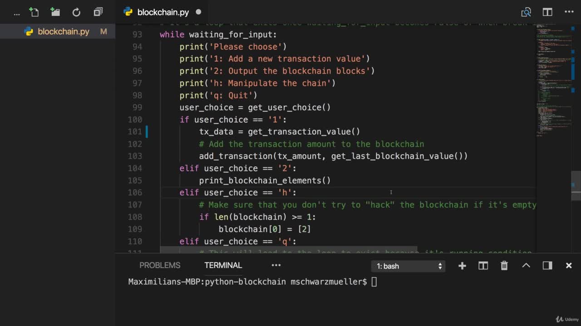581x326 pixels.
Task: Collapse all folders in explorer
Action: [x=98, y=12]
